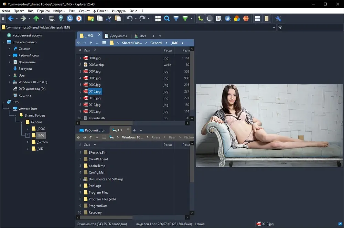Click General in the breadcrumb path
Viewport: 344px width, 228px height.
156,43
